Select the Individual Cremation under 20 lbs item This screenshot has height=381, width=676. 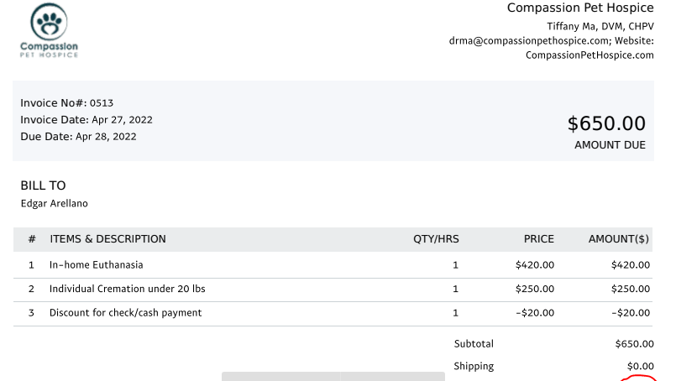pyautogui.click(x=127, y=289)
